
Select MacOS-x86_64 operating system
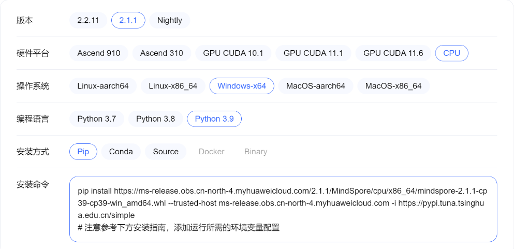(x=393, y=86)
